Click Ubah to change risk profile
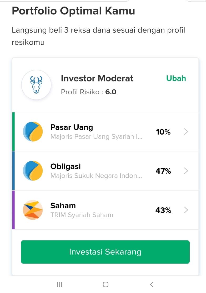The height and width of the screenshot is (293, 206). [176, 78]
